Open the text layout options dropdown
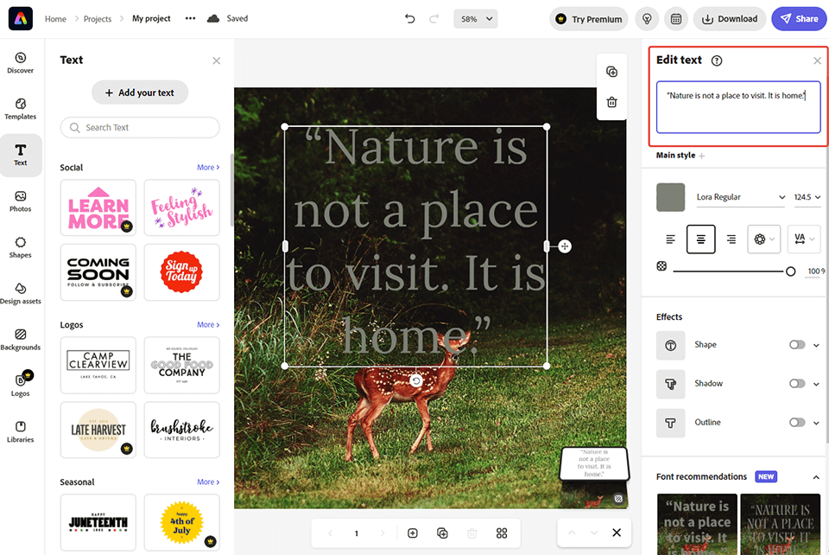This screenshot has height=555, width=829. (x=763, y=239)
